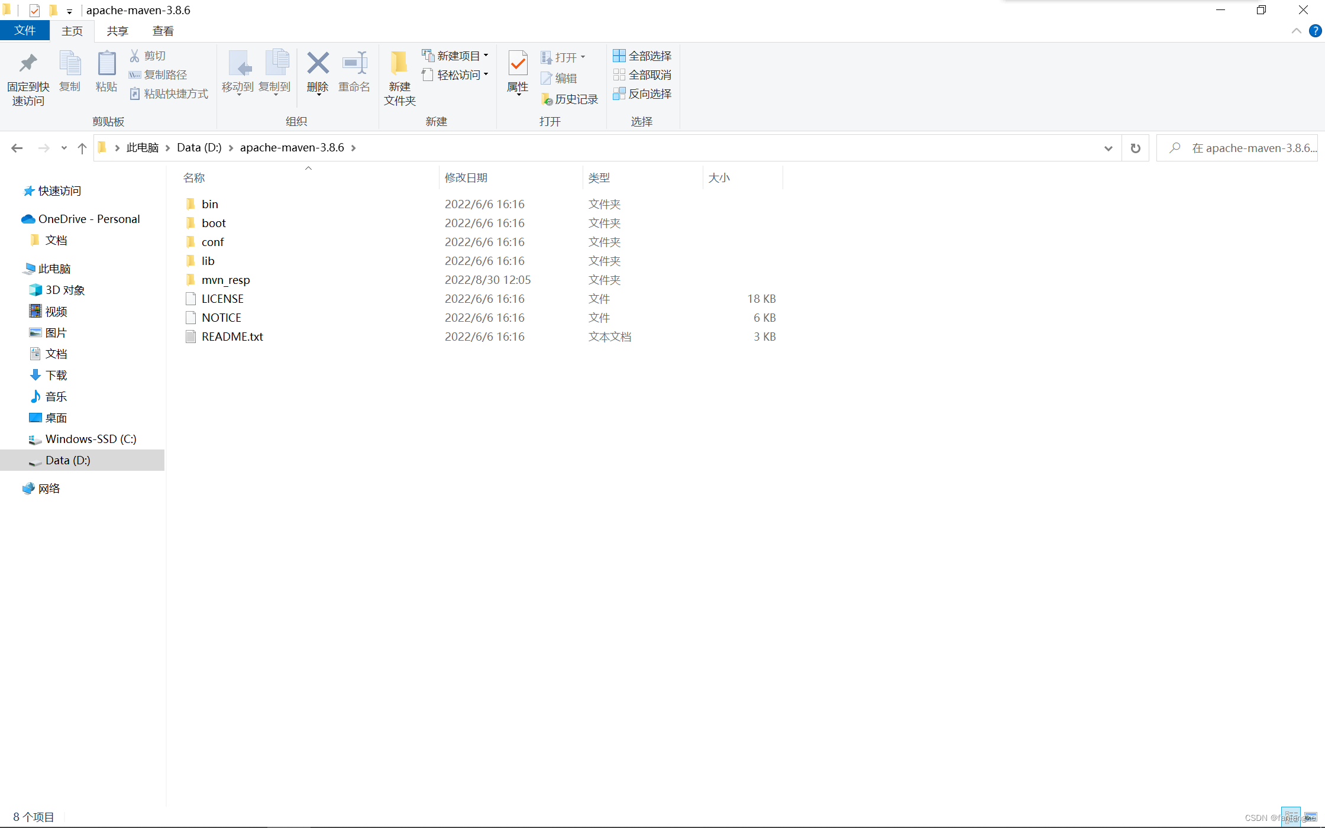
Task: Click Paste Shortcut (粘贴快捷方式)
Action: 169,93
